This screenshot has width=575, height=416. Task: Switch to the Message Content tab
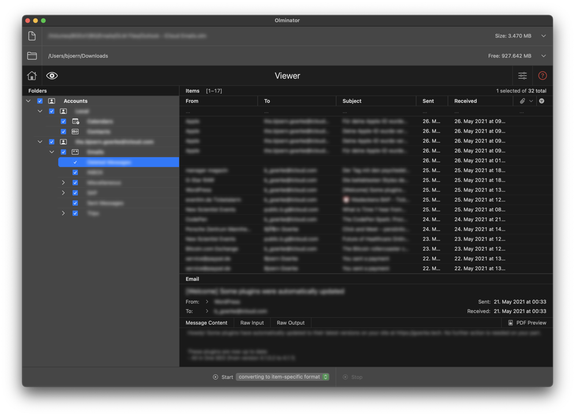point(207,323)
